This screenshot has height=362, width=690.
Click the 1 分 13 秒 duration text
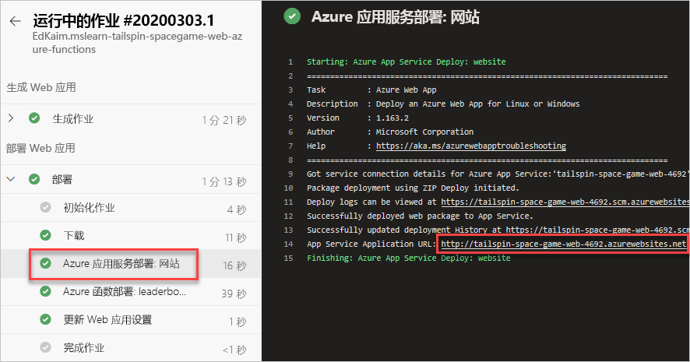224,181
